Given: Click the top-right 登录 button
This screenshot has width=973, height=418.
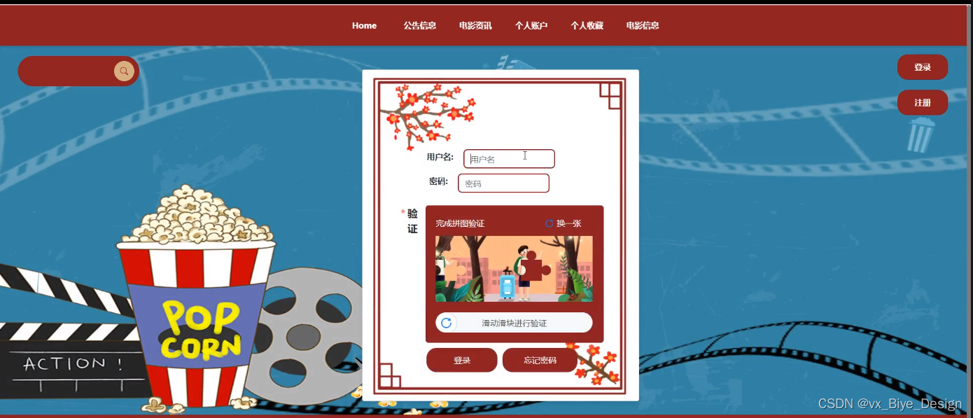Looking at the screenshot, I should pos(923,67).
